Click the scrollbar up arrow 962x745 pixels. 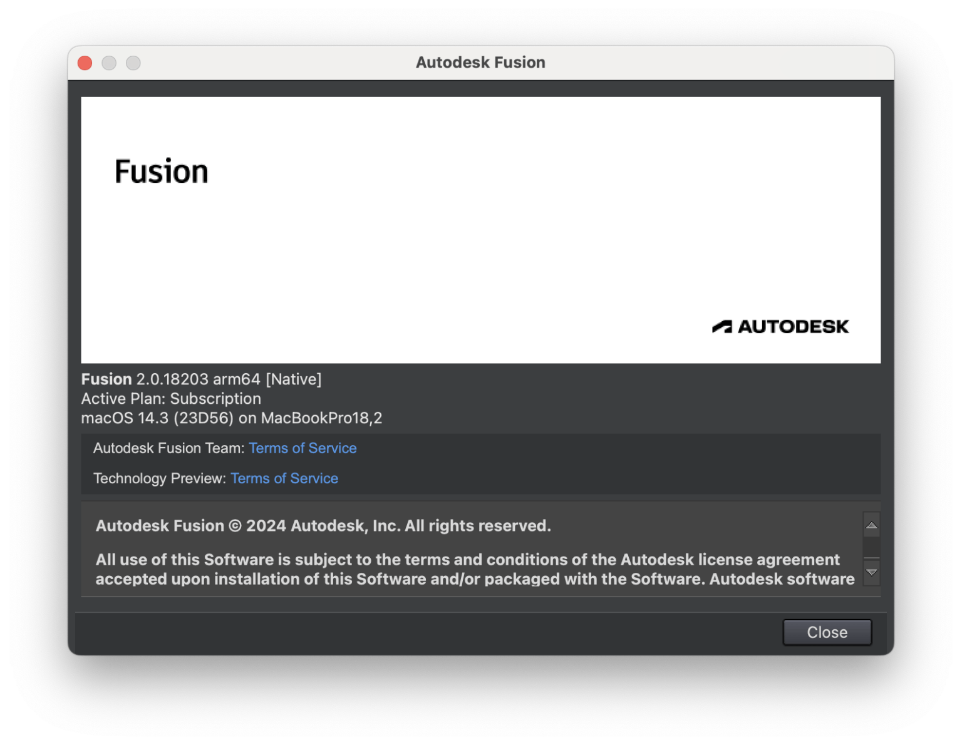pos(871,525)
